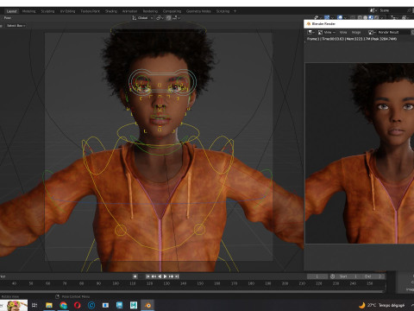The image size is (414, 311).
Task: Open the Image menu in Render window
Action: click(356, 32)
